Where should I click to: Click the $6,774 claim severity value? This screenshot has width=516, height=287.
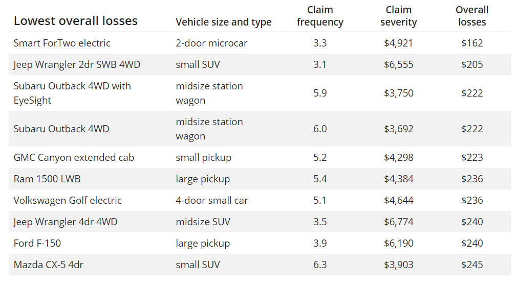(398, 222)
